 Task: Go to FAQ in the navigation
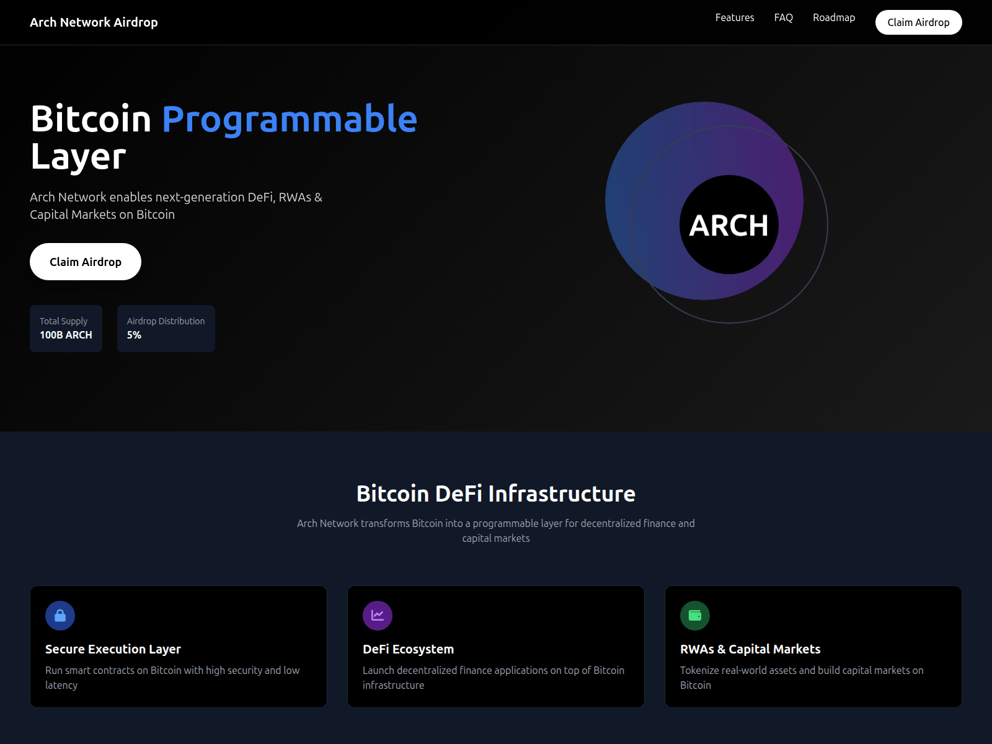coord(784,17)
